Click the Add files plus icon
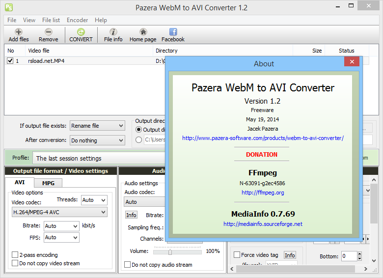The height and width of the screenshot is (278, 383). 19,32
